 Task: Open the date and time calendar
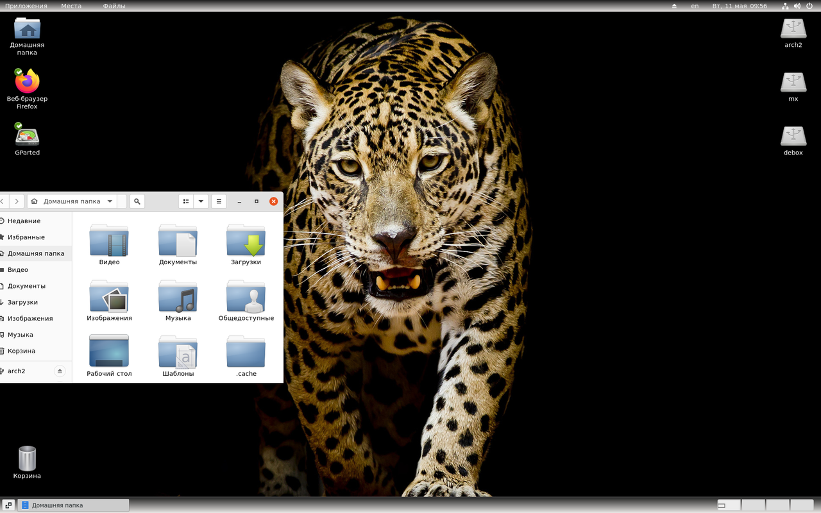pyautogui.click(x=740, y=6)
